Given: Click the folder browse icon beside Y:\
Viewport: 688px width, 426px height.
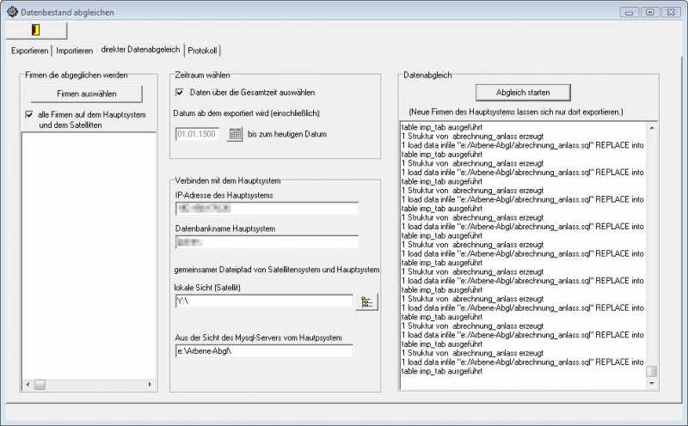Looking at the screenshot, I should coord(366,301).
